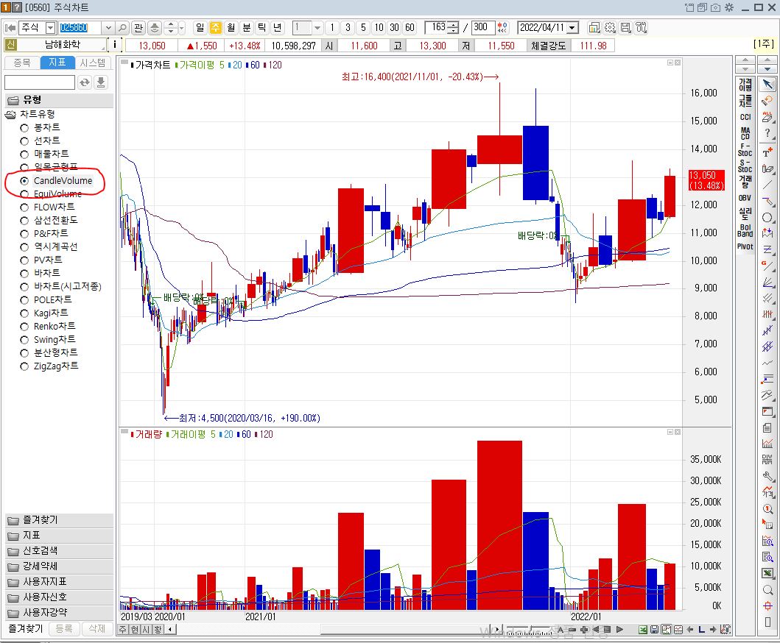Viewport: 780px width, 643px height.
Task: Click the link window icon in top toolbar
Action: pos(594,28)
